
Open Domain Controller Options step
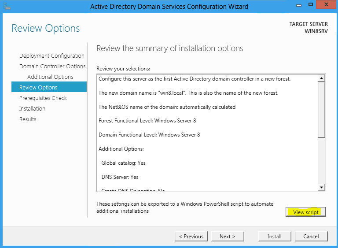[52, 66]
